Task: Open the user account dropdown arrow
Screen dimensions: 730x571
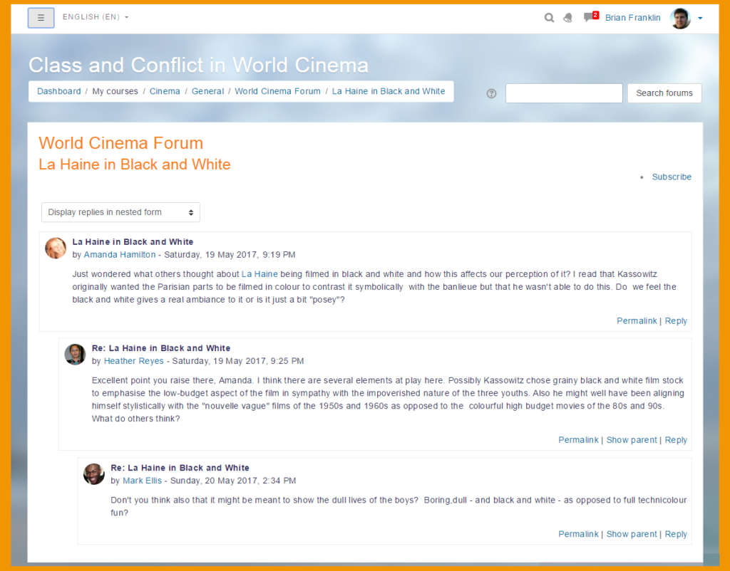Action: pyautogui.click(x=700, y=18)
